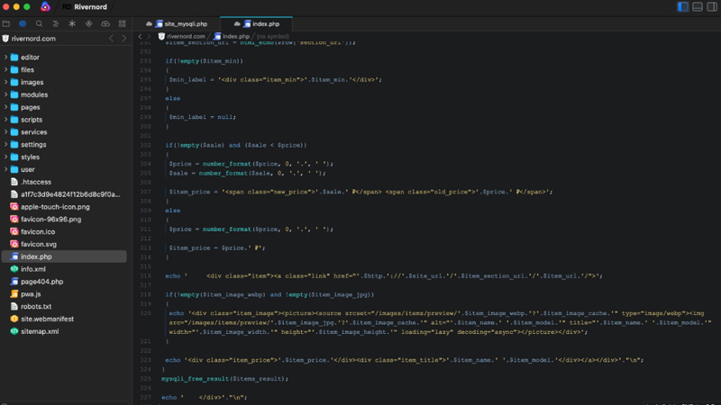
Task: Toggle the left sidebar visibility
Action: [x=683, y=6]
